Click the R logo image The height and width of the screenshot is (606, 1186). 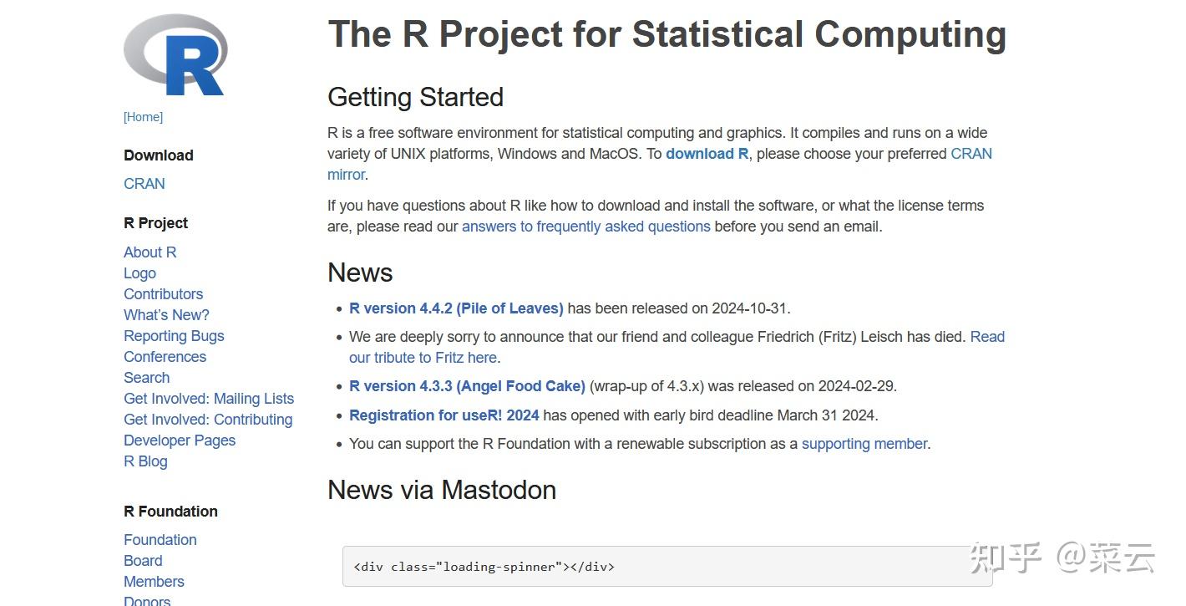[x=176, y=56]
